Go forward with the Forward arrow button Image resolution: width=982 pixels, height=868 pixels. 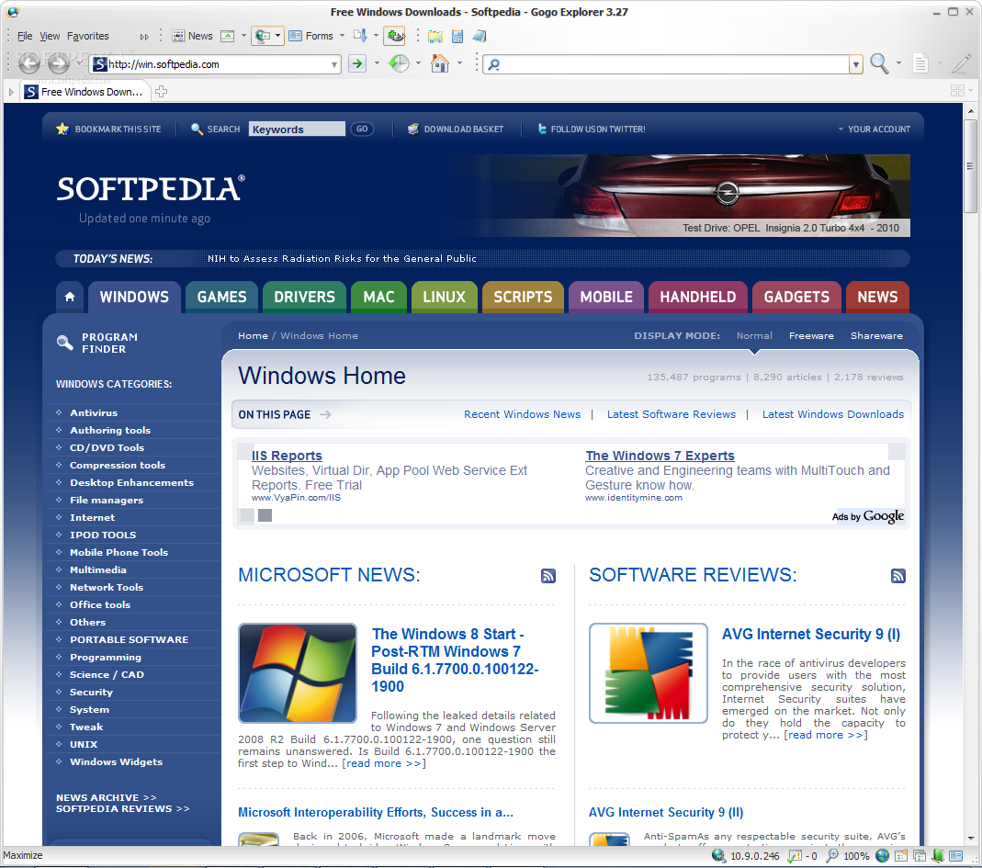point(59,63)
